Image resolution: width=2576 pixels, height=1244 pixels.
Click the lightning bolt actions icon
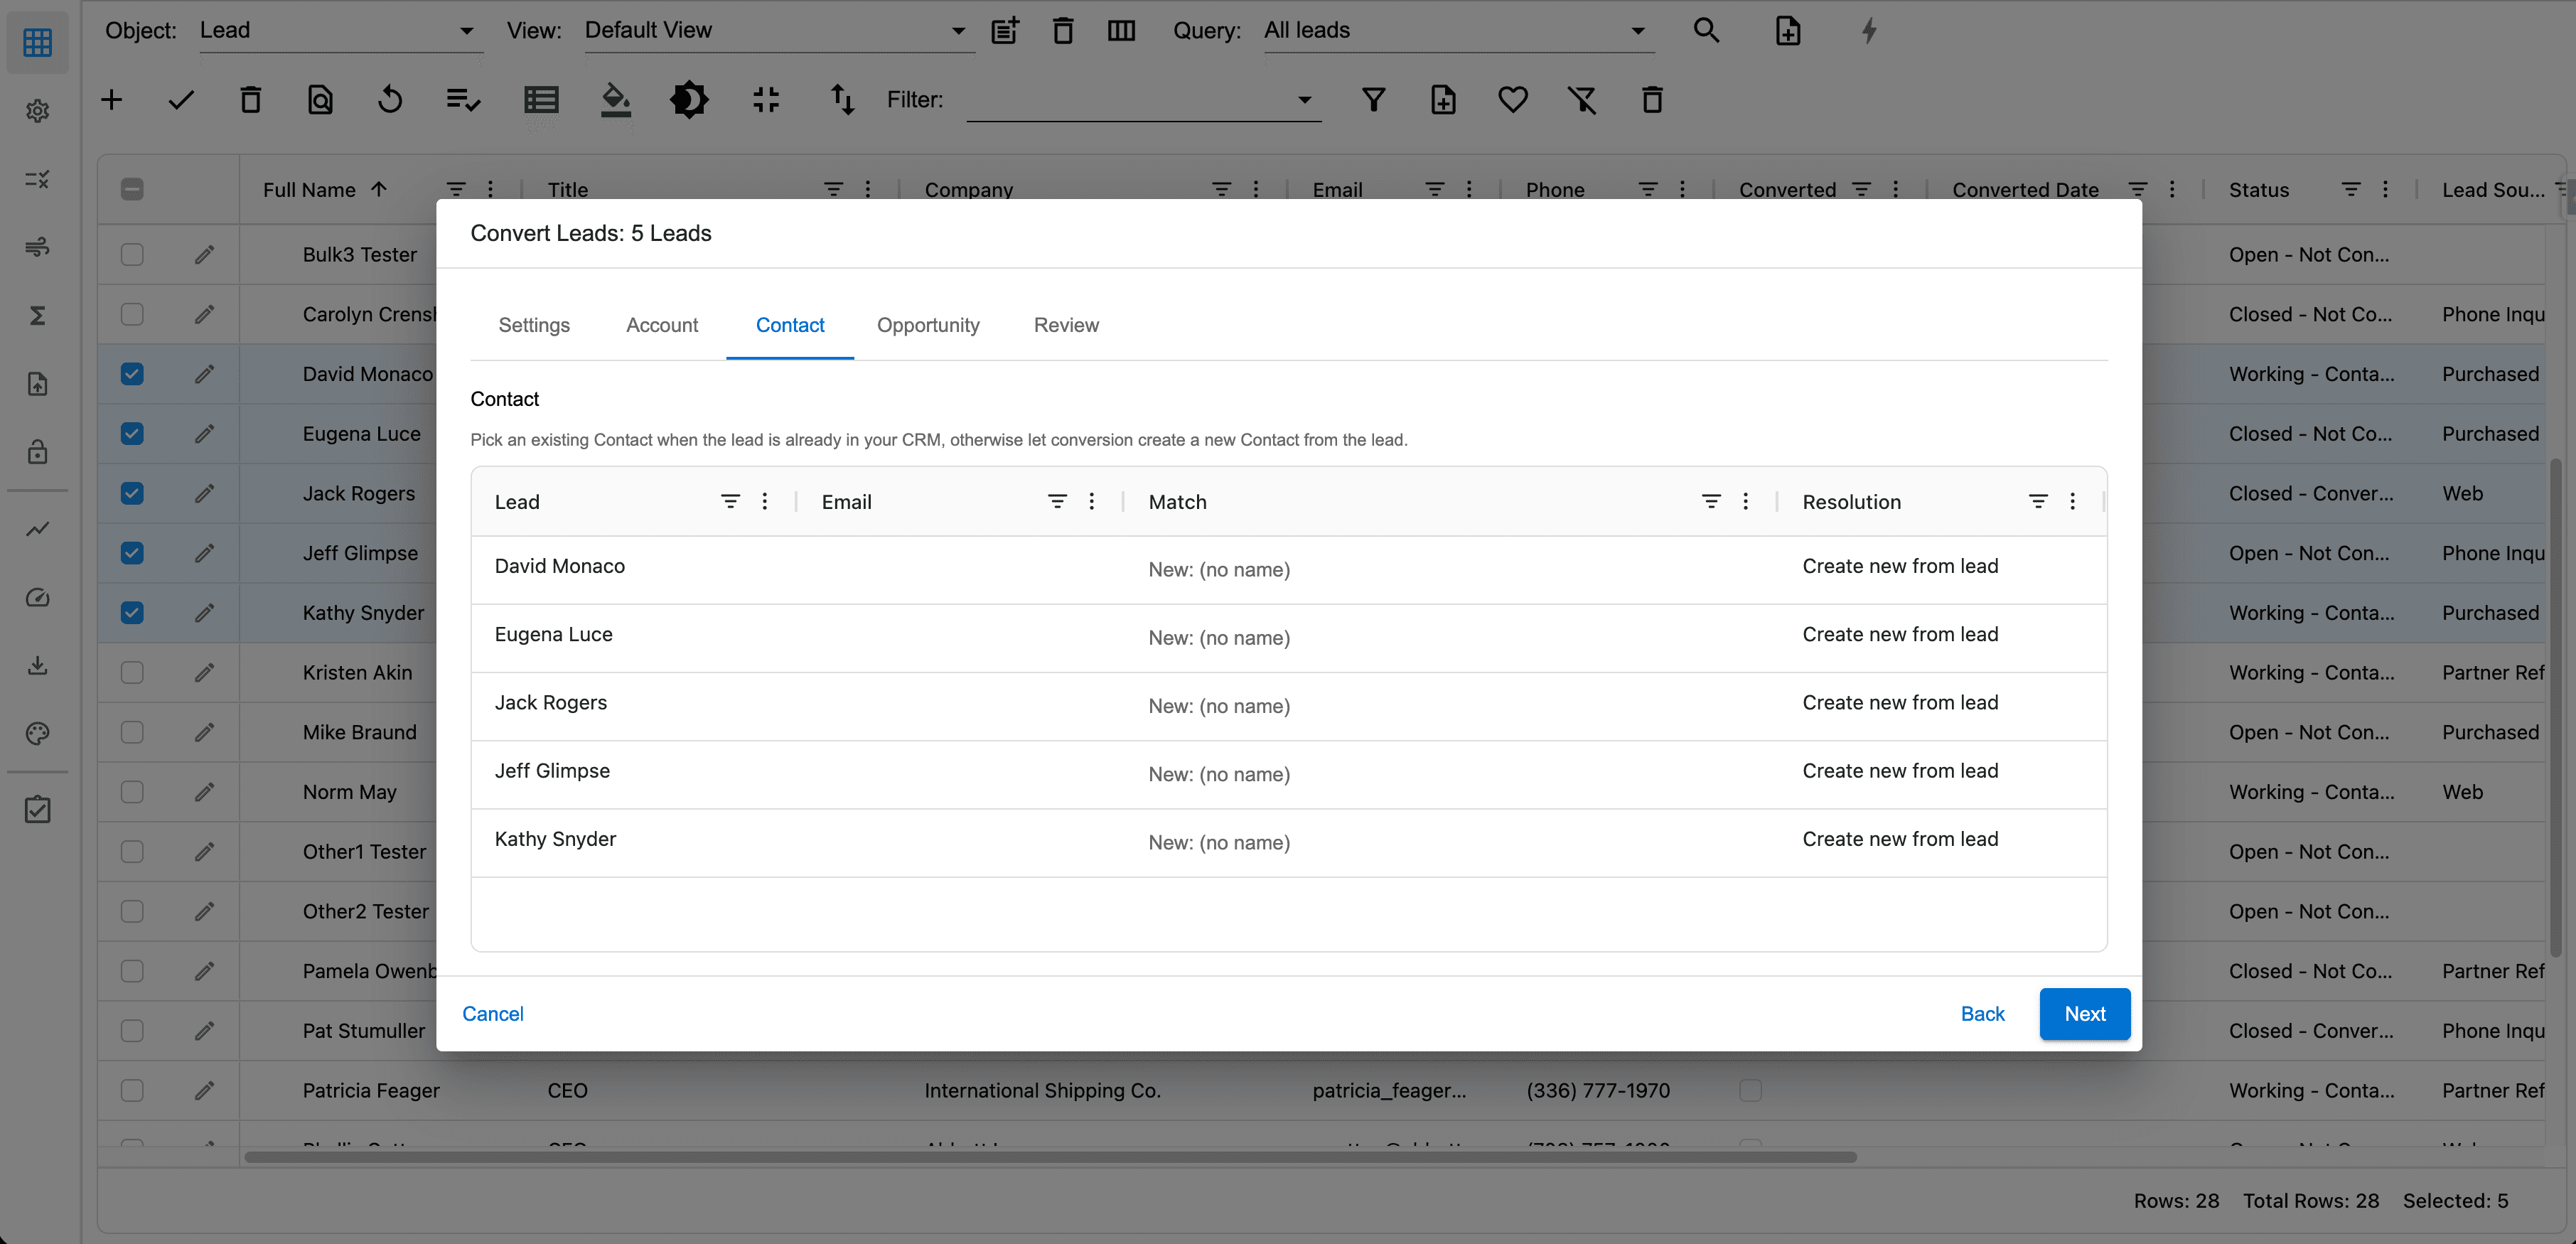point(1869,31)
